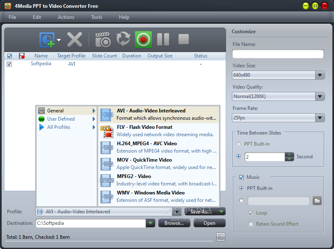The image size is (334, 249).
Task: Expand the General submenu arrow
Action: 94,111
